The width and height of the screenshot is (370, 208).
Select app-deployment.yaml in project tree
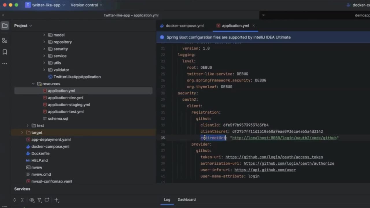pyautogui.click(x=51, y=140)
